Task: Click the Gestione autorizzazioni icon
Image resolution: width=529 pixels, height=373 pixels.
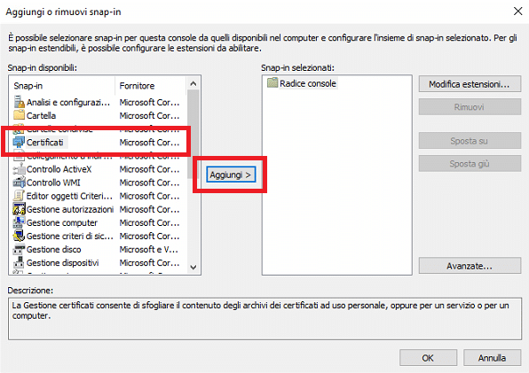Action: point(19,209)
